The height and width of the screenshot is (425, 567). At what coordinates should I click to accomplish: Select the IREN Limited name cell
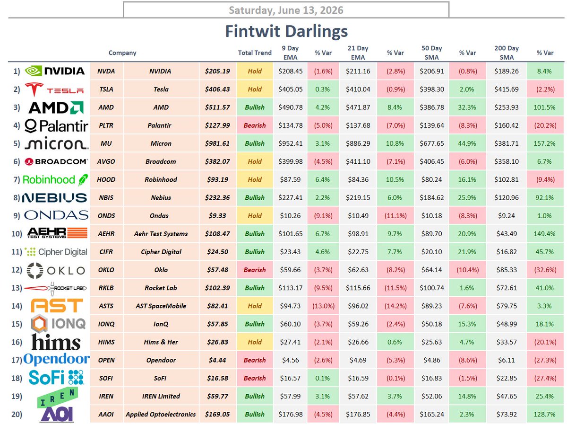[161, 396]
